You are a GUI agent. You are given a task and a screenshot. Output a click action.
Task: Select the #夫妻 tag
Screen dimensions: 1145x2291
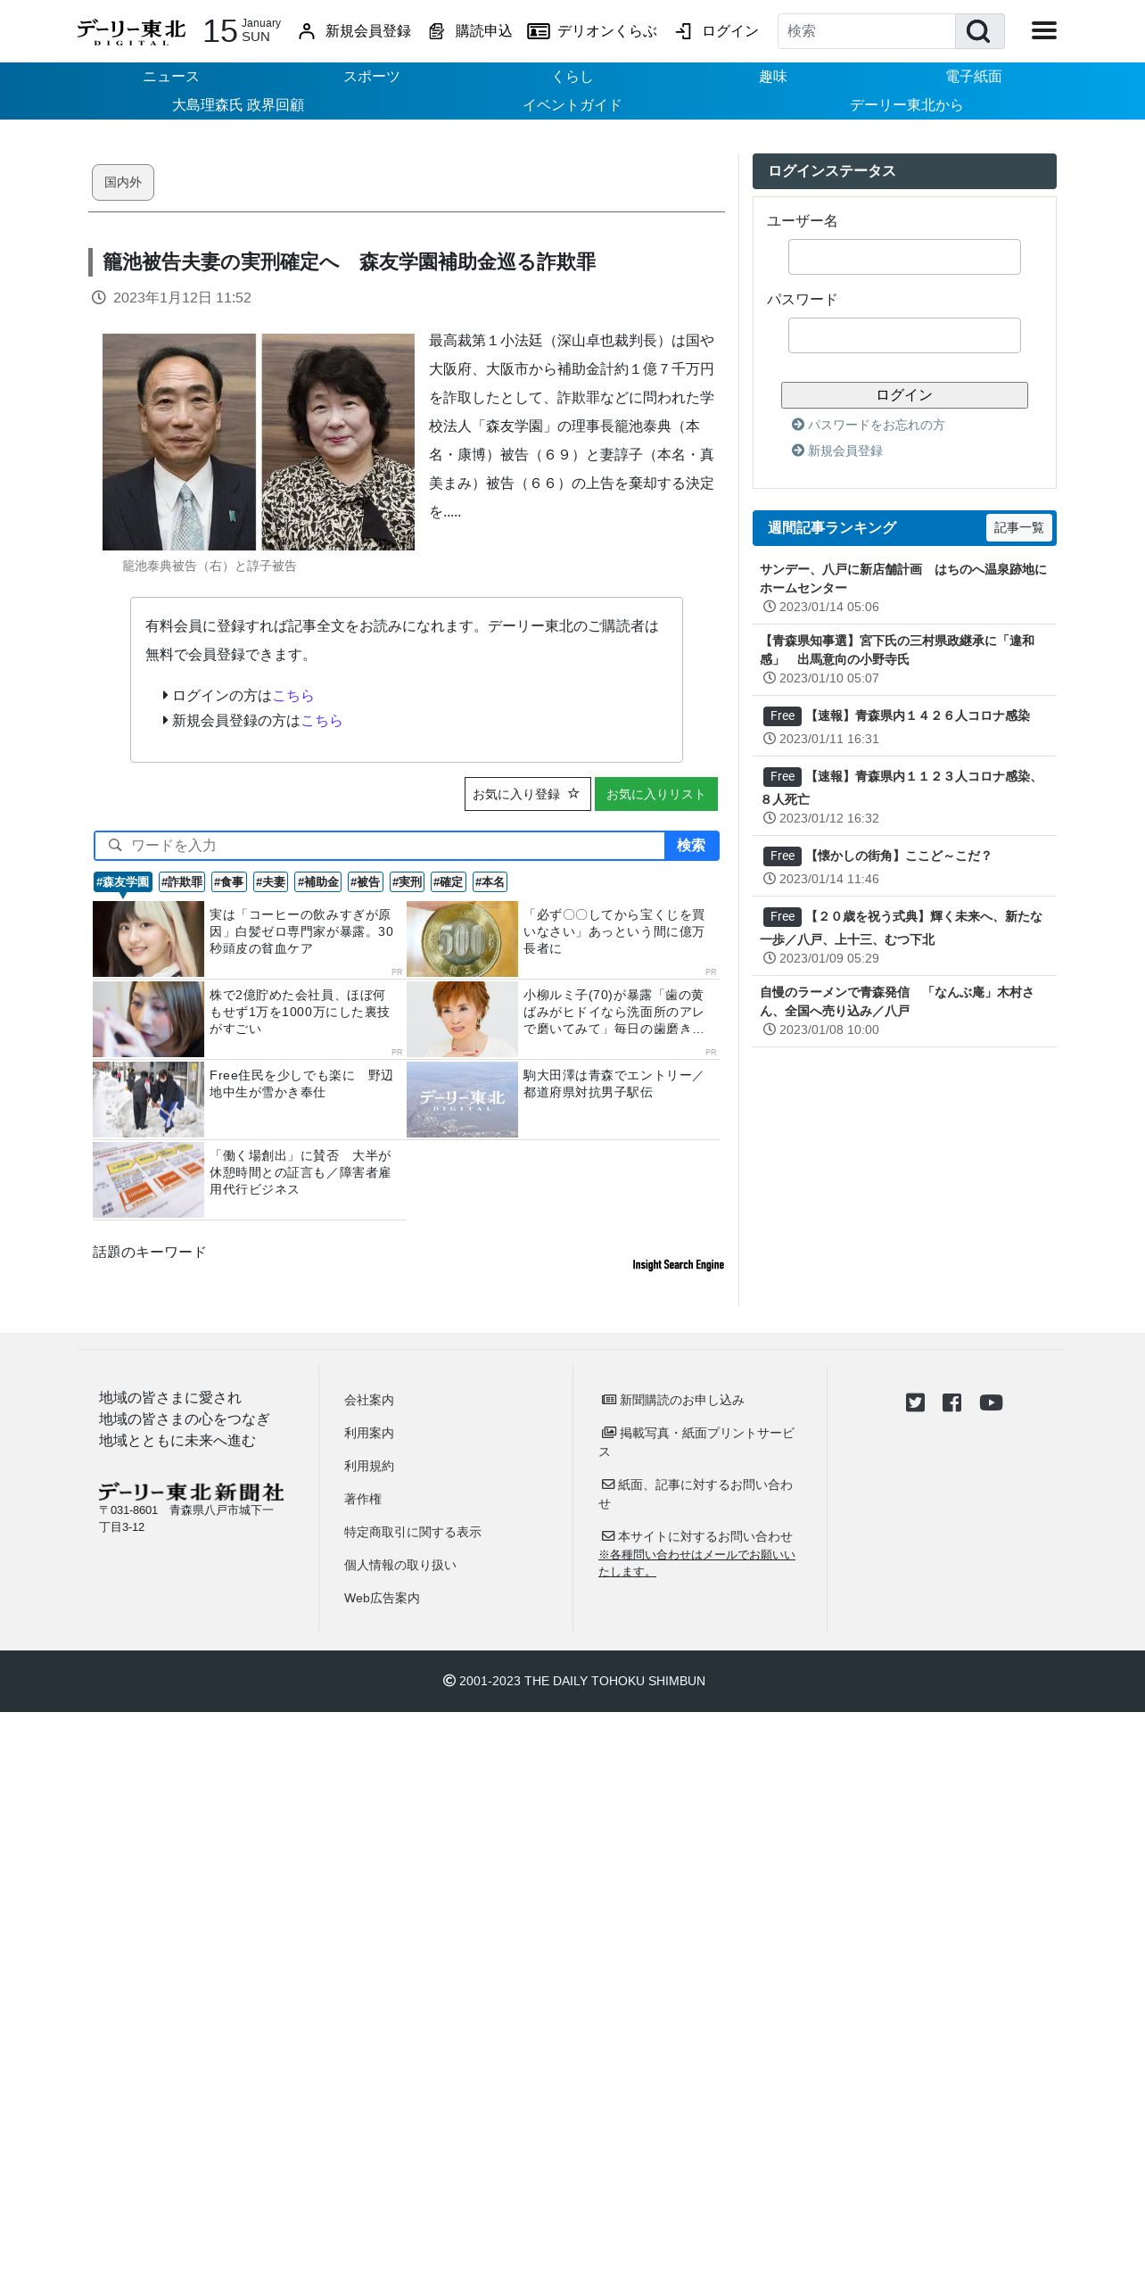[x=270, y=882]
